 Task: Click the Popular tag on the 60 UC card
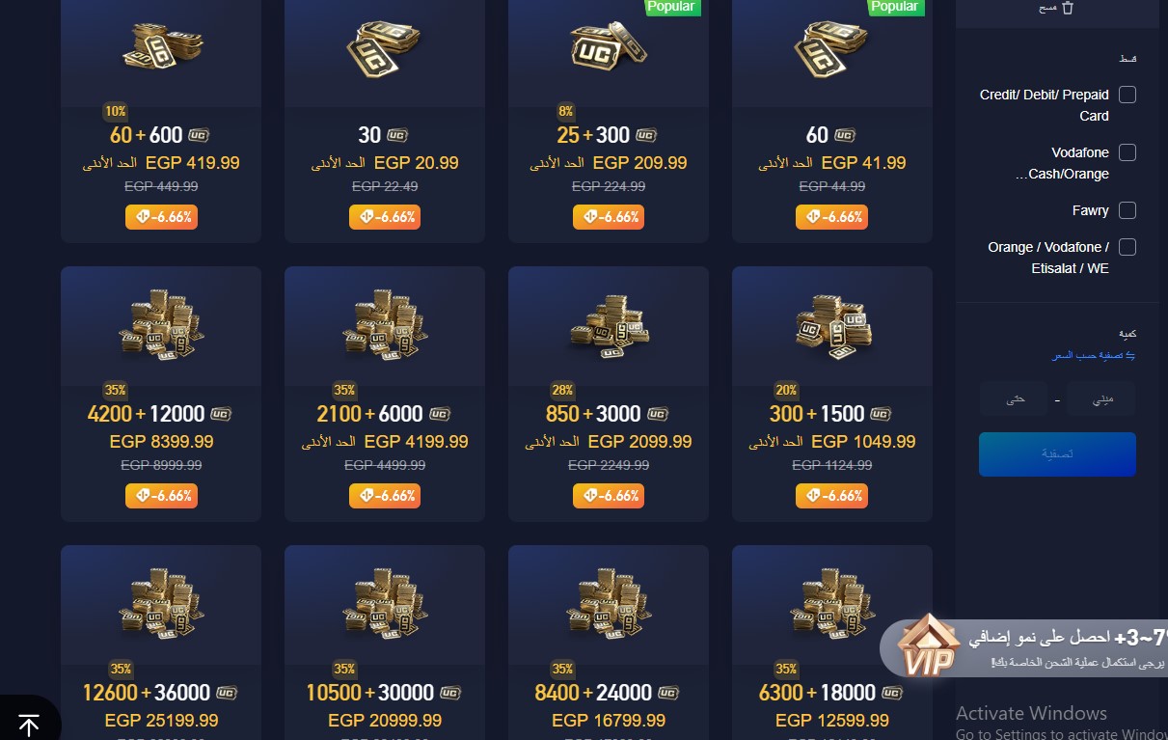point(893,7)
